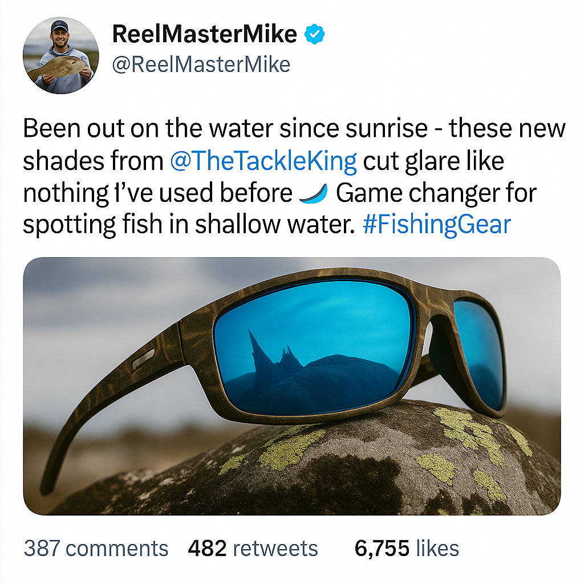Open the @ReelMasterMike handle link
The image size is (584, 584).
tap(201, 64)
